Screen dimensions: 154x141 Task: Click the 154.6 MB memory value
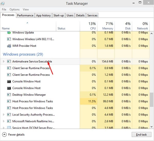pyautogui.click(x=107, y=62)
